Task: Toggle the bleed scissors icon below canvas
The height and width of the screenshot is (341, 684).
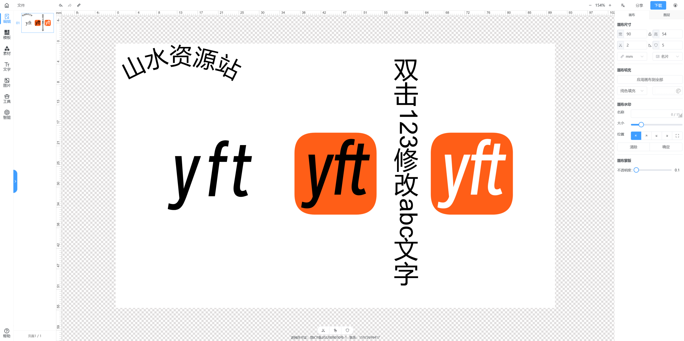Action: [x=323, y=330]
